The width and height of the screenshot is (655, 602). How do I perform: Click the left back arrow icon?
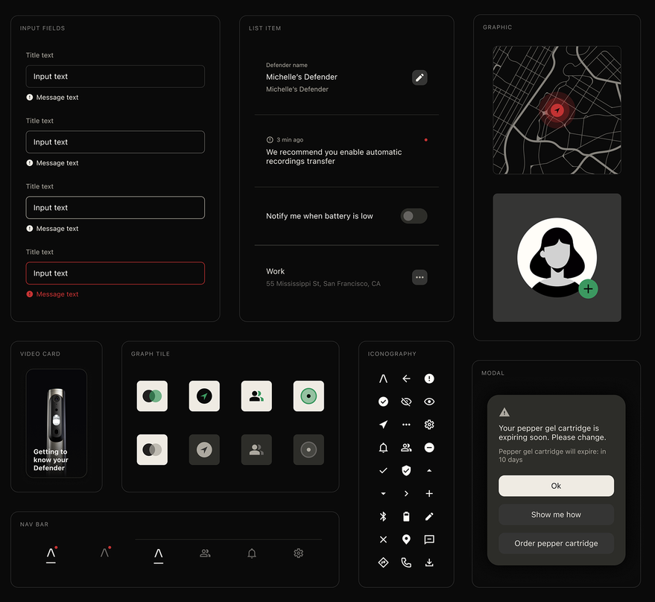coord(406,378)
